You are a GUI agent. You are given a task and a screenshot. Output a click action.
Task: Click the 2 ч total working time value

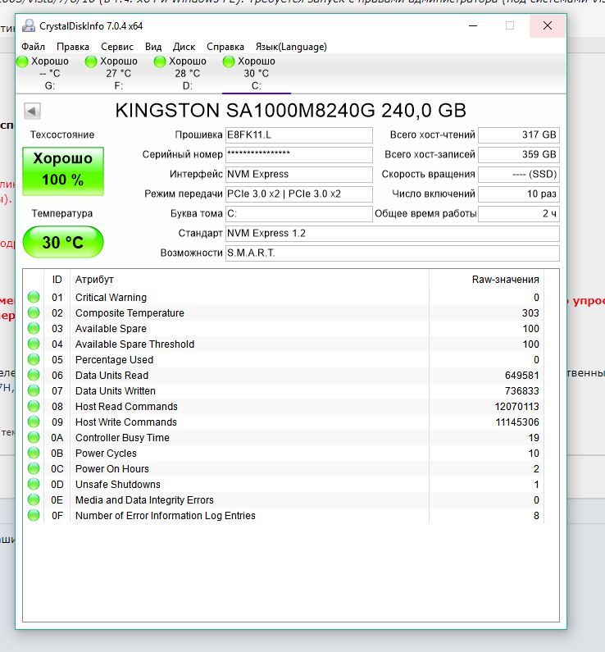point(519,214)
